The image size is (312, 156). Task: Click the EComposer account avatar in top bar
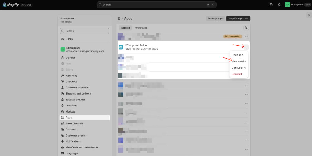pos(287,5)
